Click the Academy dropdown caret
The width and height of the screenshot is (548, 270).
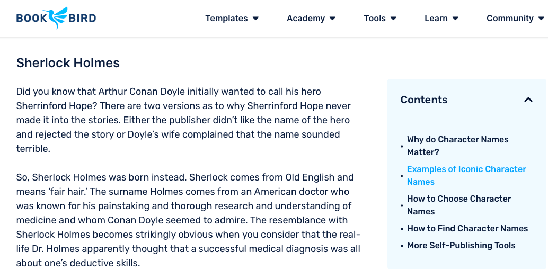tap(332, 19)
